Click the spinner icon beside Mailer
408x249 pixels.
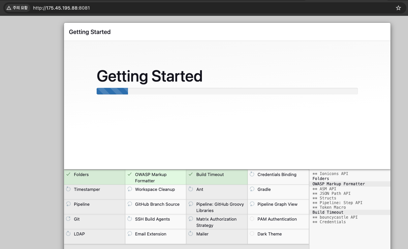pos(191,233)
